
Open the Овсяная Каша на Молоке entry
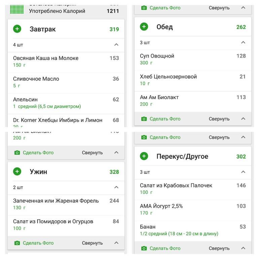click(66, 62)
